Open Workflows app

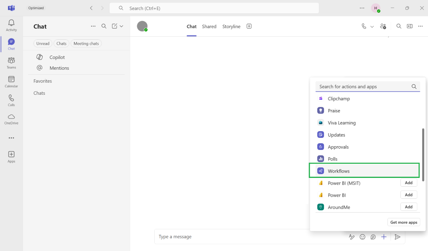point(367,171)
